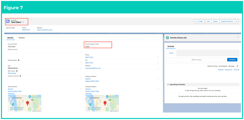The height and width of the screenshot is (120, 244).
Task: Open the account hierarchy icon next to Test Client
Action: pos(23,22)
